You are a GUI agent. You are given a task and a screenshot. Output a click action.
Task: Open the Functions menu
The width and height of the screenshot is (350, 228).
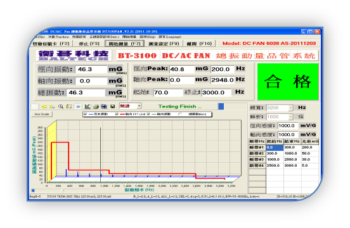(58, 37)
